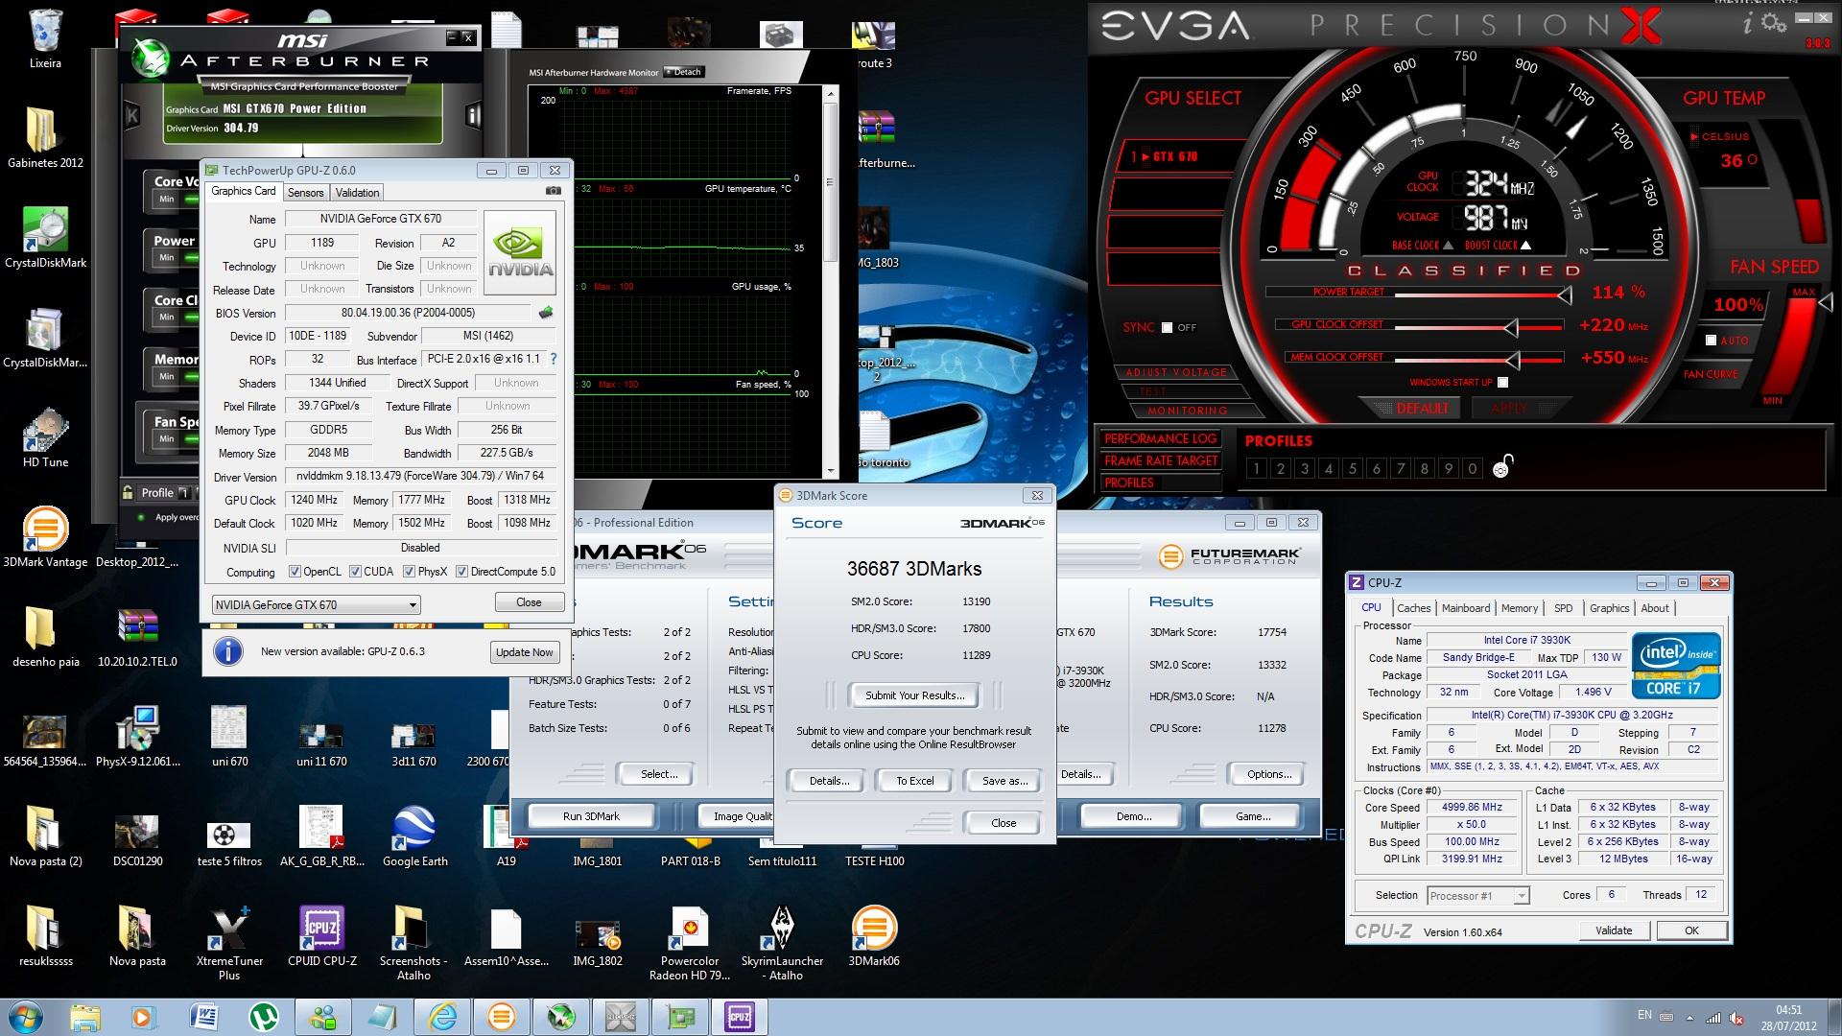Screen dimensions: 1842x1036
Task: Open EVGA Precision settings gear icon
Action: click(x=1775, y=23)
